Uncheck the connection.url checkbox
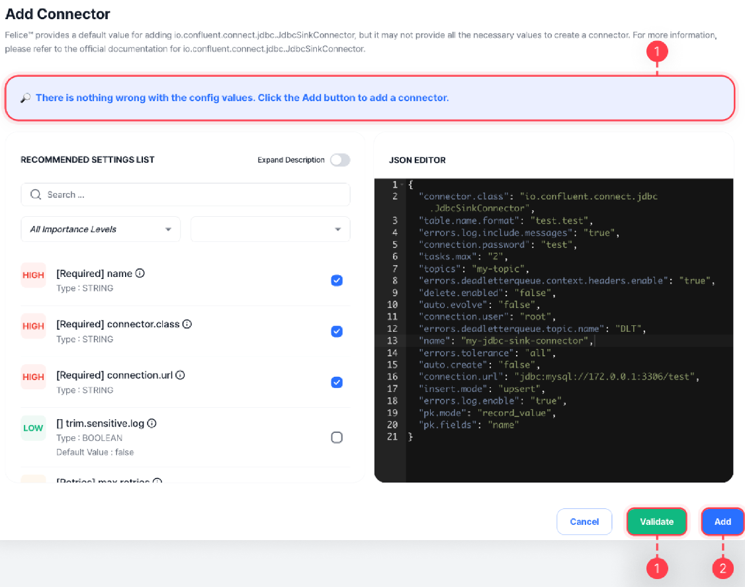The width and height of the screenshot is (745, 587). tap(337, 382)
